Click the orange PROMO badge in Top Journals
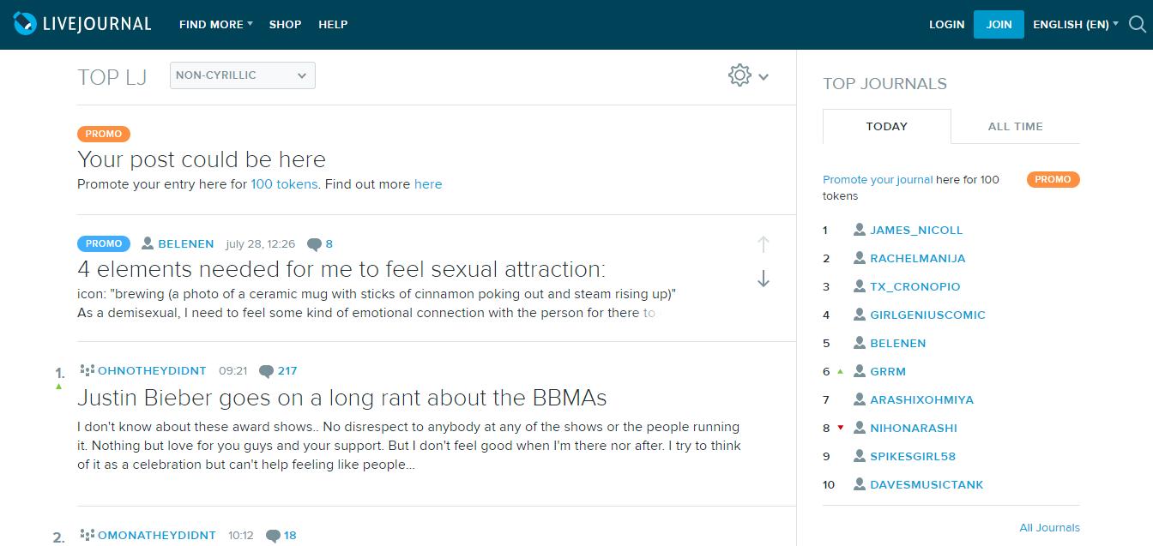The width and height of the screenshot is (1153, 546). click(x=1053, y=179)
